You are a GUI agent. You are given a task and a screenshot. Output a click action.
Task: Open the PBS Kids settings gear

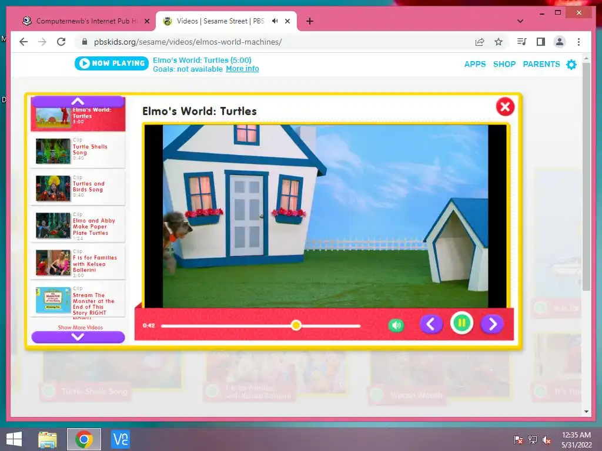[x=571, y=65]
